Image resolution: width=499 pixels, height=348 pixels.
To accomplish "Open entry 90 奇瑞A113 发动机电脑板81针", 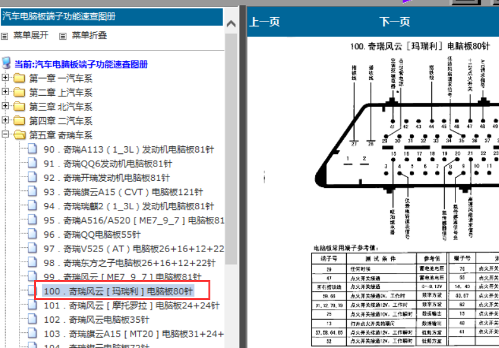I will (x=129, y=149).
